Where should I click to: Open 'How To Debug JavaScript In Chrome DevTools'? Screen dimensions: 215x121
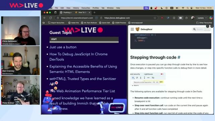(78, 57)
